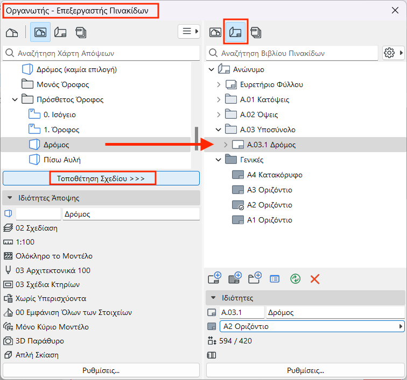Image resolution: width=407 pixels, height=380 pixels.
Task: Collapse right panel Ιδιότητες section
Action: coord(213,298)
